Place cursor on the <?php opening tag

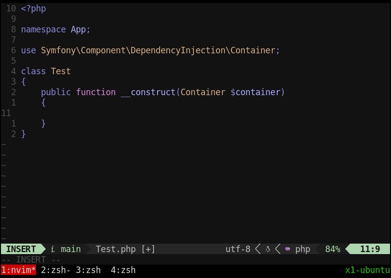[33, 9]
